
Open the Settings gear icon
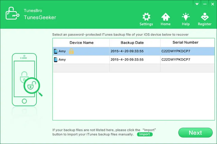pyautogui.click(x=146, y=17)
